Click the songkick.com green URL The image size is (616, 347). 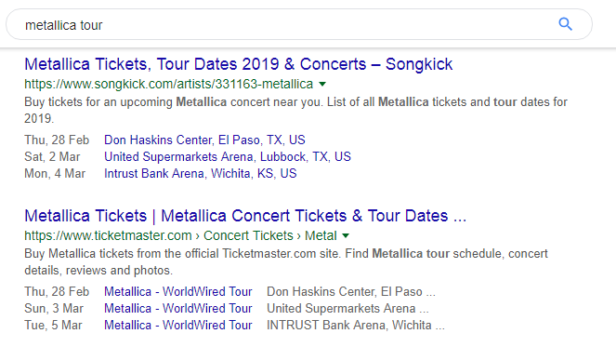(x=169, y=84)
